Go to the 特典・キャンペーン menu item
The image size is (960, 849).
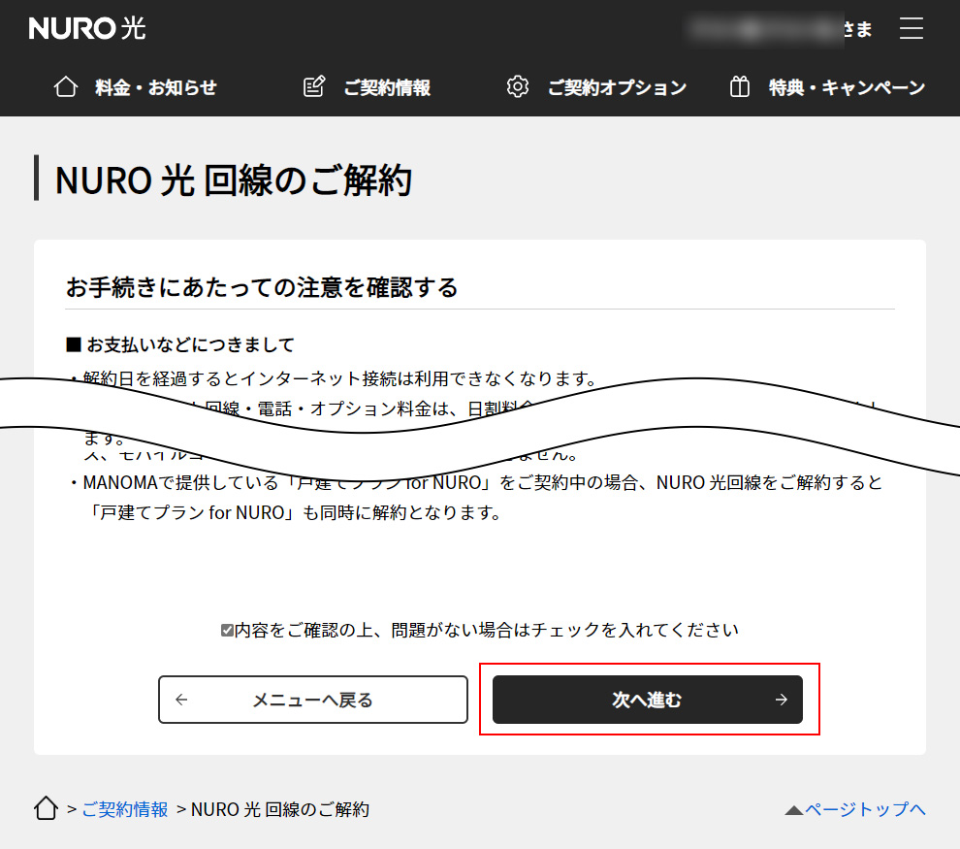coord(847,87)
